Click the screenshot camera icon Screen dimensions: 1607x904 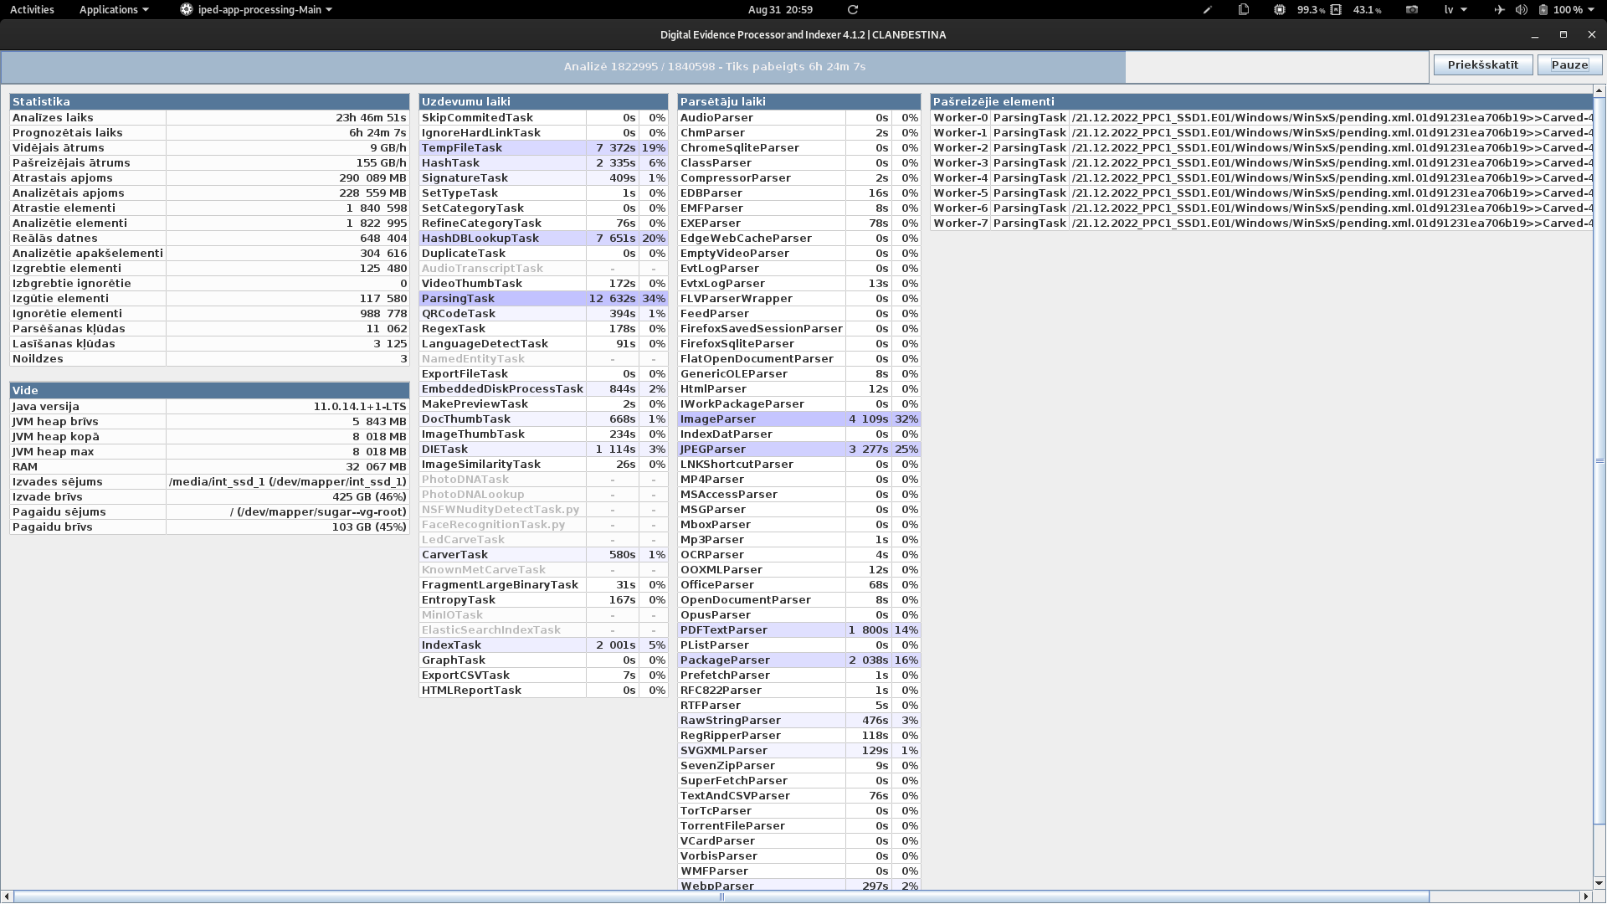pos(1412,10)
